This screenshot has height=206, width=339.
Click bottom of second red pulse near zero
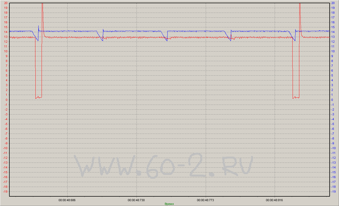(x=296, y=98)
